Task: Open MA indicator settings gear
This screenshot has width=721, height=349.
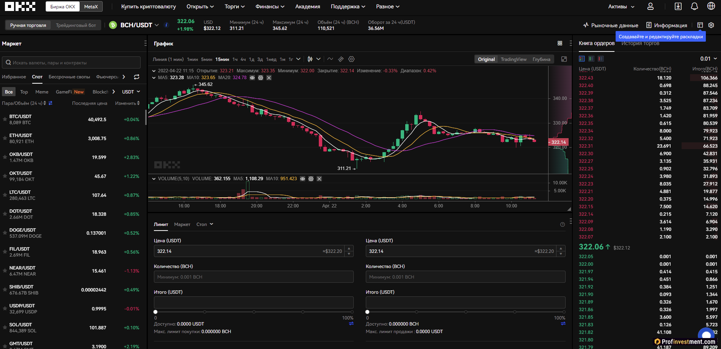Action: click(x=260, y=78)
